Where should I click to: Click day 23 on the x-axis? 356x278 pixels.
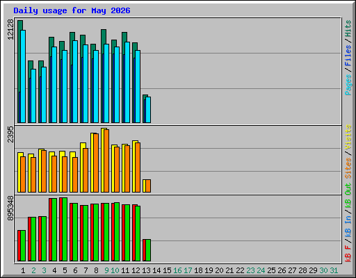250,270
